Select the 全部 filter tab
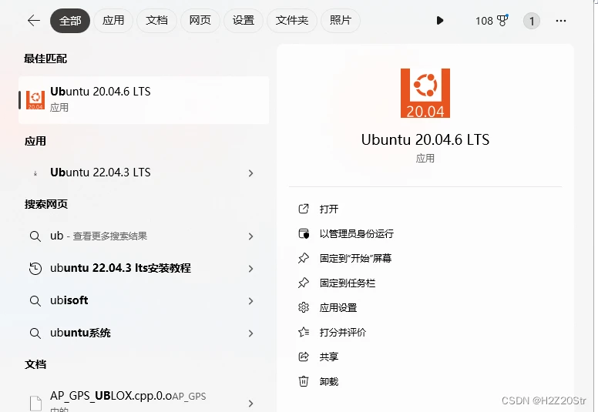The width and height of the screenshot is (598, 412). (x=70, y=21)
